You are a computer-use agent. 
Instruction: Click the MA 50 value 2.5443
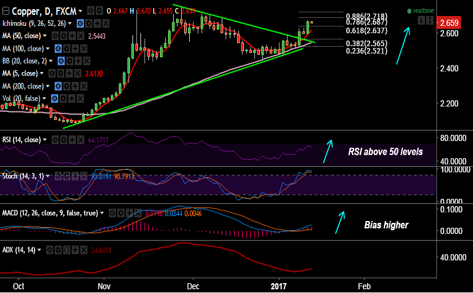pyautogui.click(x=97, y=36)
